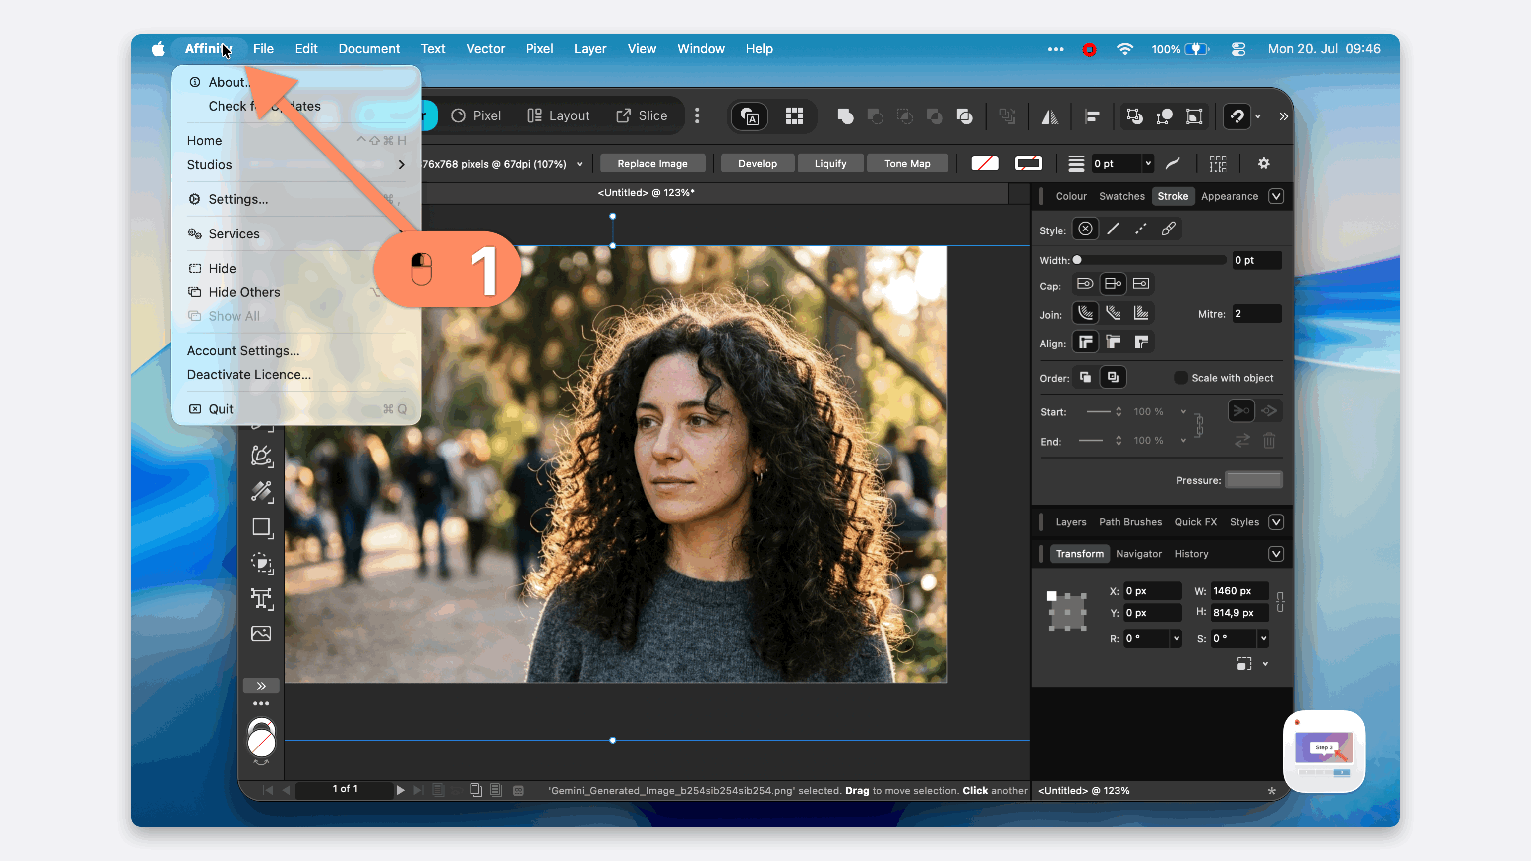
Task: Select the dashed line stroke style
Action: [1140, 230]
